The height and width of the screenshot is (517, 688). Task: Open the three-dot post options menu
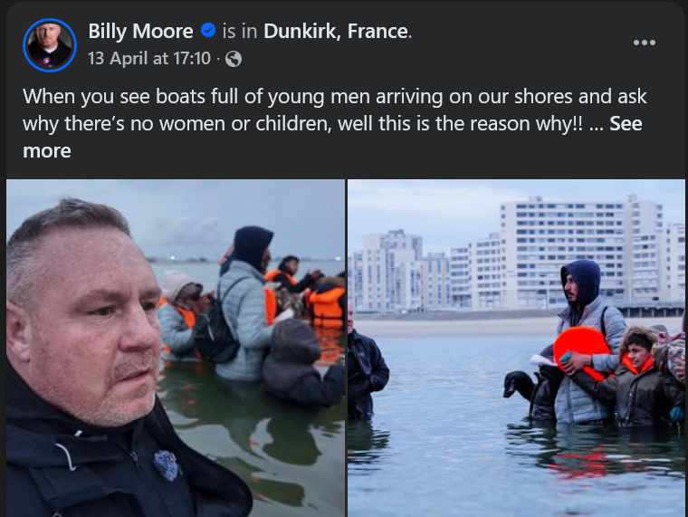645,43
